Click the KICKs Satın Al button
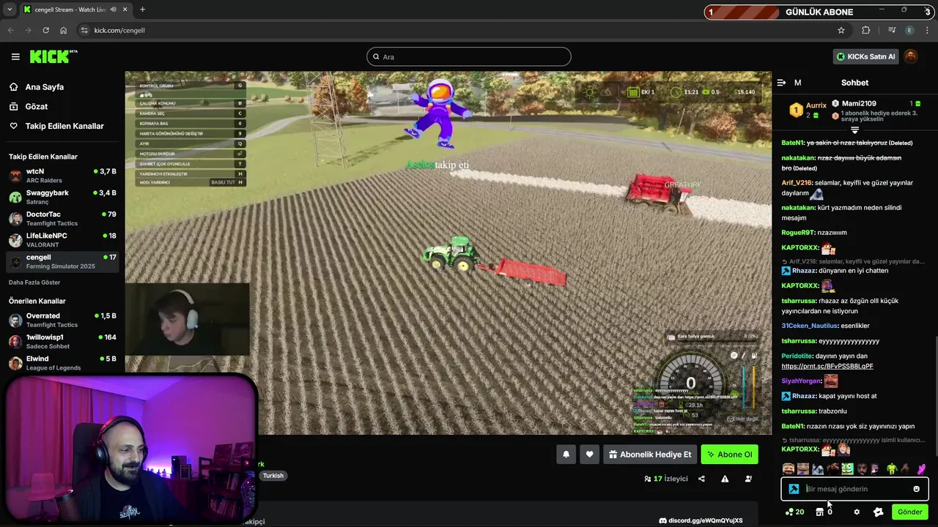938x527 pixels. (865, 56)
